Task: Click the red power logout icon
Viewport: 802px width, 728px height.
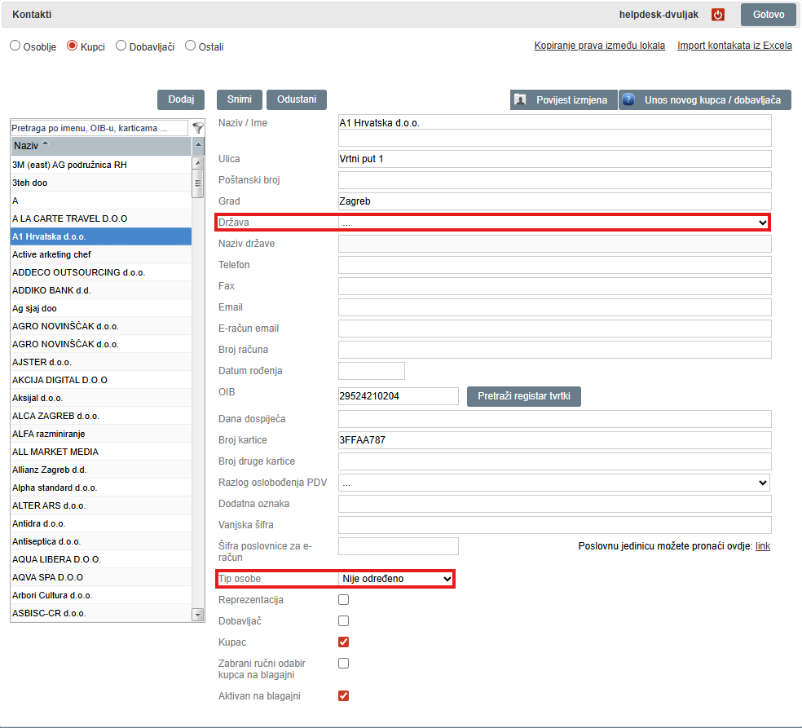Action: coord(718,15)
